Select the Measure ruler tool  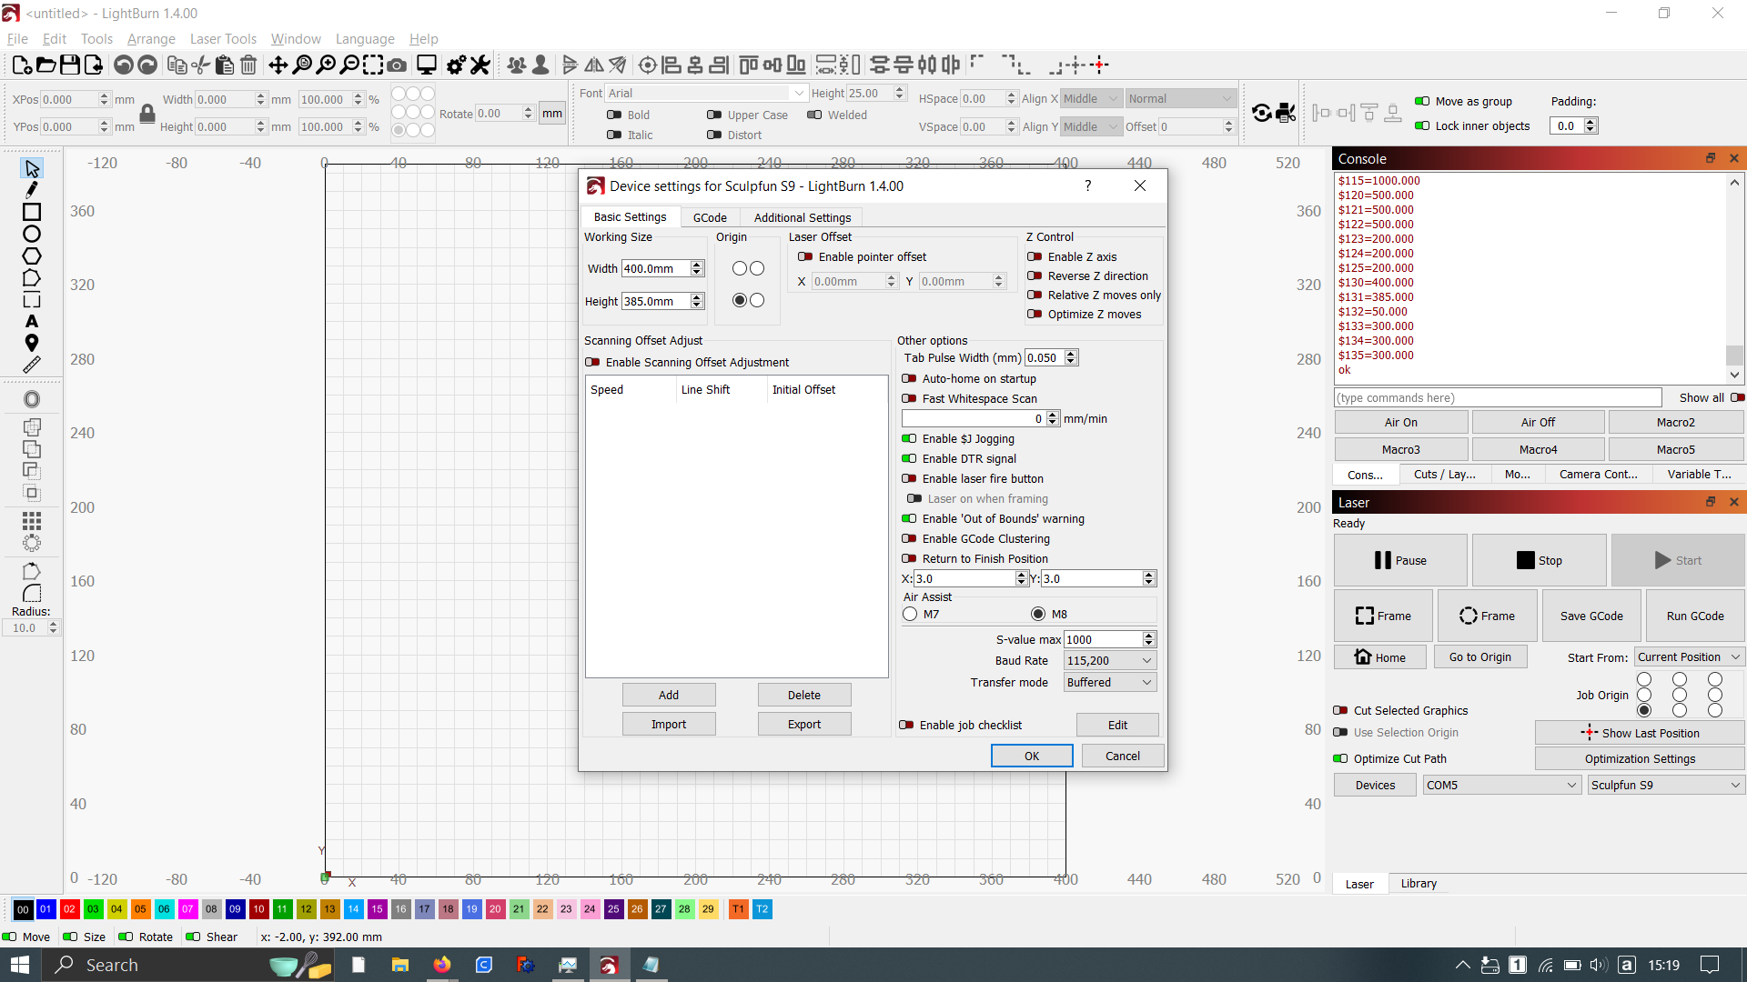click(32, 365)
